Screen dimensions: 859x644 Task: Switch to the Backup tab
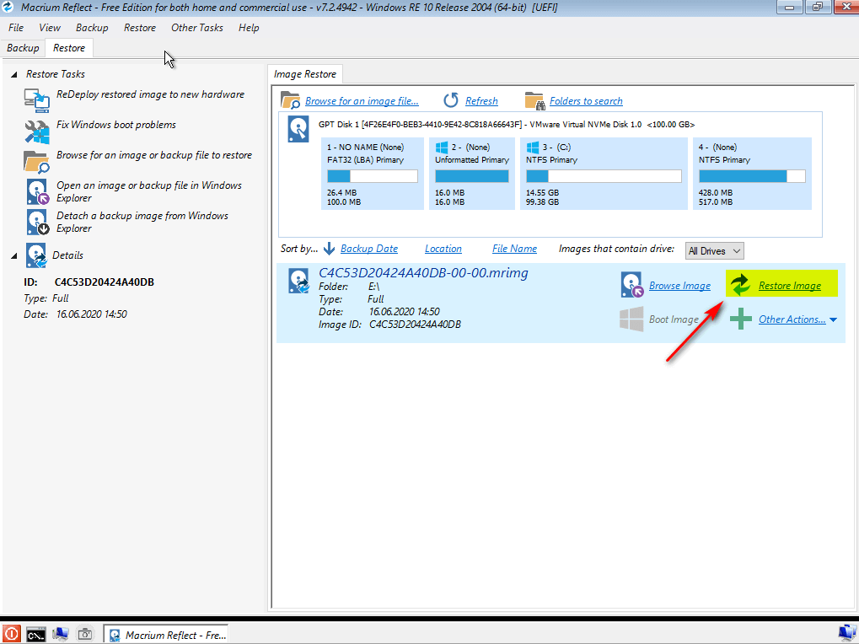[x=23, y=48]
